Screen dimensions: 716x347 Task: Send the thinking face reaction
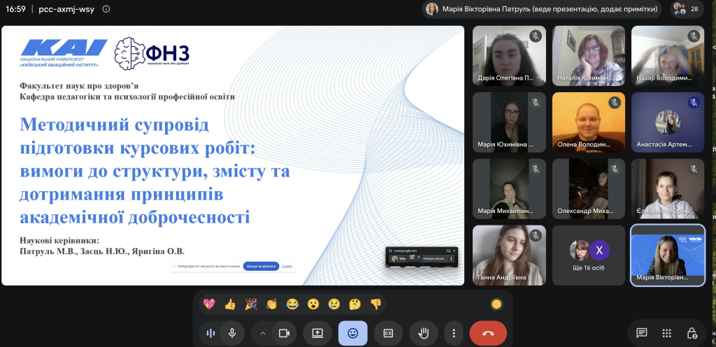(x=355, y=304)
